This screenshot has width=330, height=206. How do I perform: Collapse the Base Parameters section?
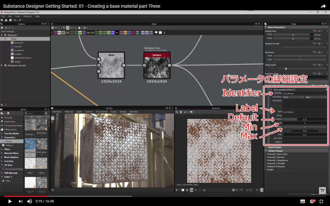click(x=266, y=27)
